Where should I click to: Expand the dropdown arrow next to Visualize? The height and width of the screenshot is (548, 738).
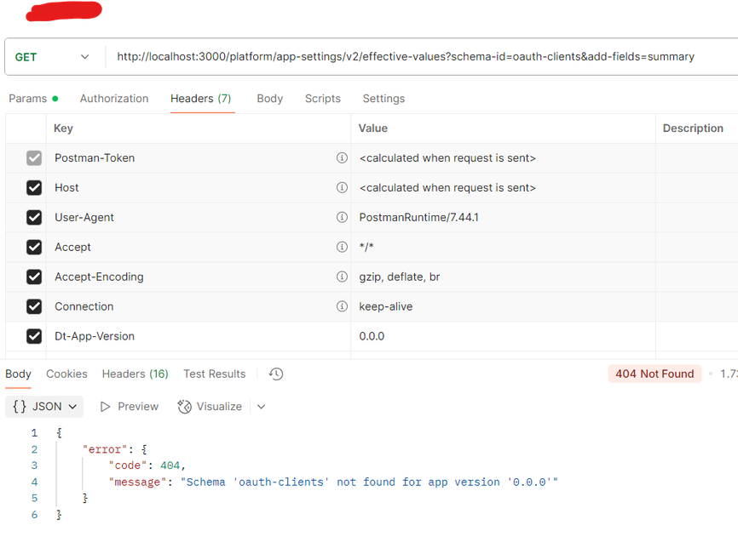pos(261,407)
